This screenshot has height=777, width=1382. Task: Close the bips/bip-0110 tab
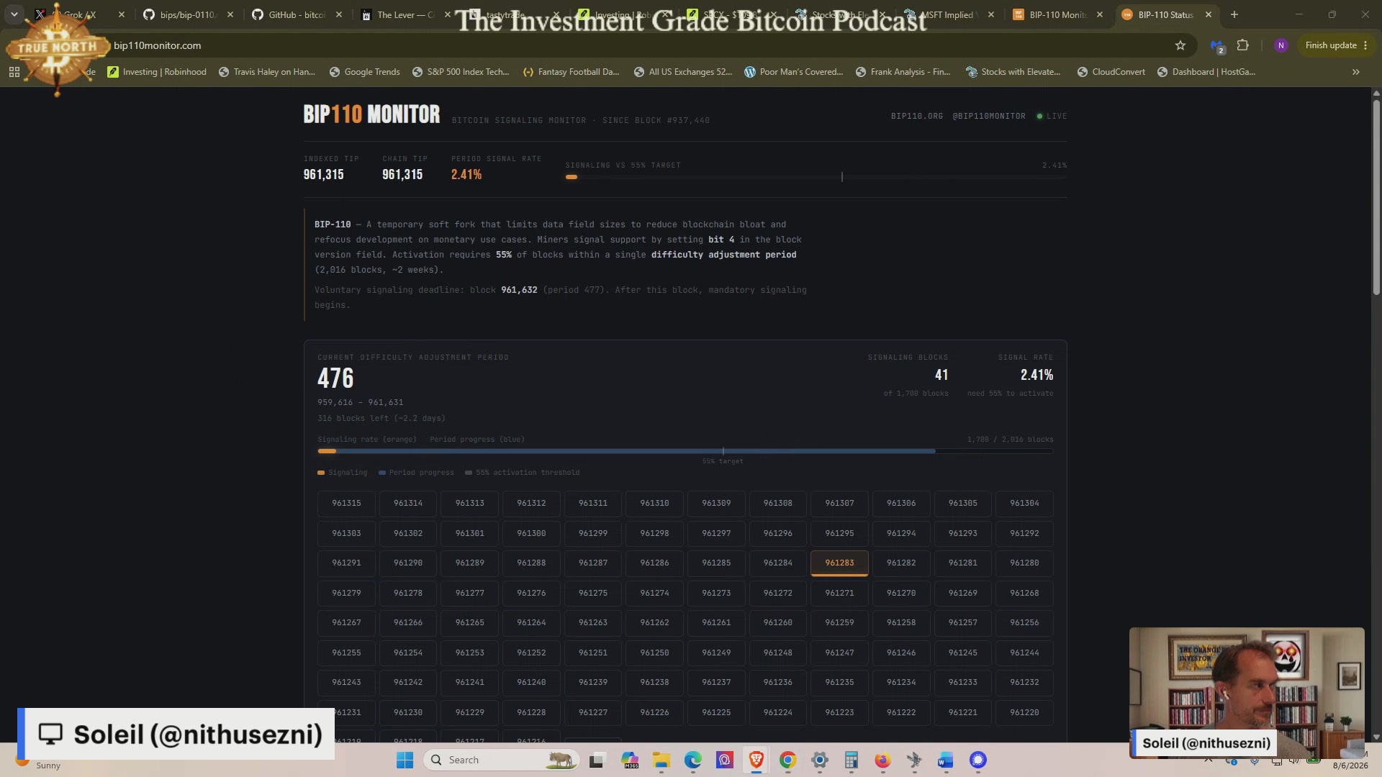(x=230, y=14)
